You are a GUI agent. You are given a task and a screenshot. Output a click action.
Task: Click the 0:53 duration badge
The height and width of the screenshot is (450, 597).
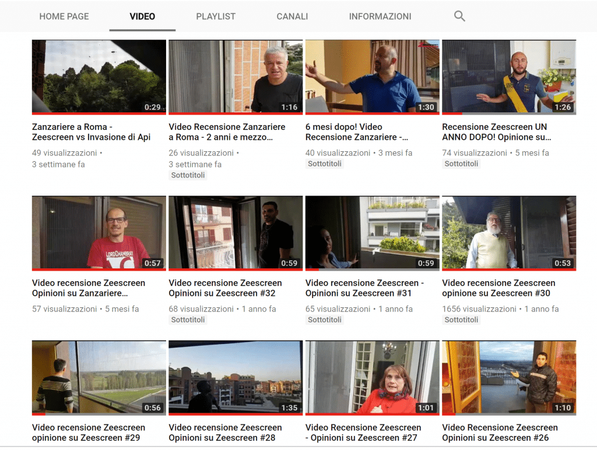(x=563, y=263)
